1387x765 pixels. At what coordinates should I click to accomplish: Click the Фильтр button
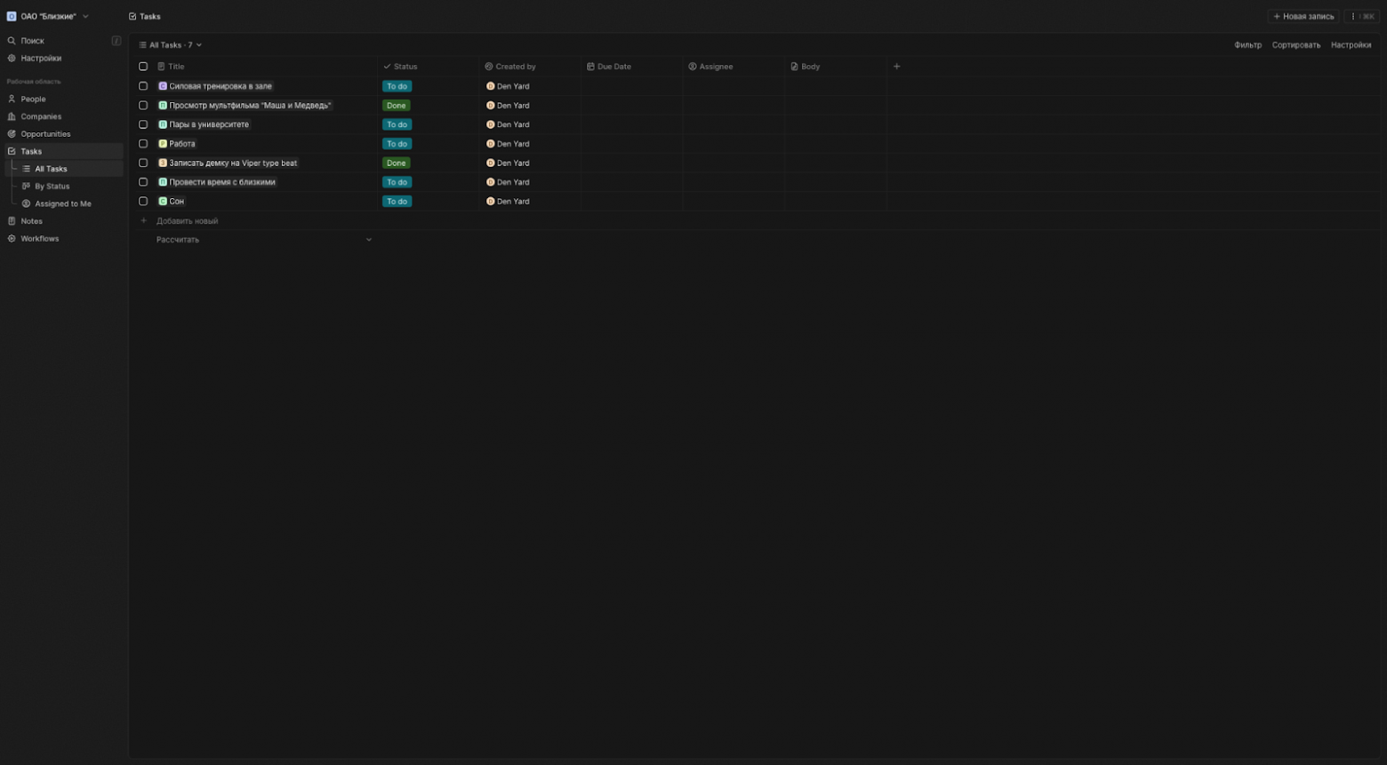click(x=1247, y=45)
